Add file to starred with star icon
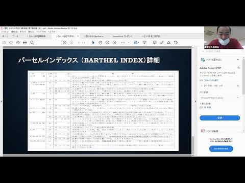The height and width of the screenshot is (183, 245). [11, 43]
